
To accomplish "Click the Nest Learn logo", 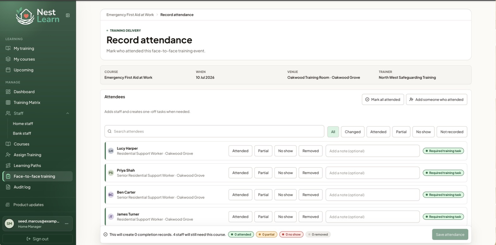I will pyautogui.click(x=38, y=16).
